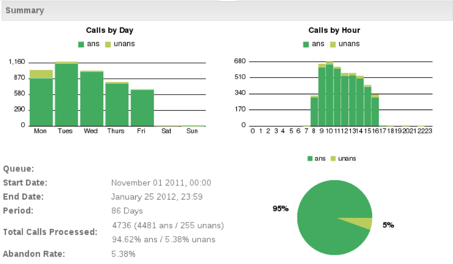Viewport: 453px width, 264px height.
Task: Click the hour 12 bar in Calls by Hour
Action: [345, 100]
